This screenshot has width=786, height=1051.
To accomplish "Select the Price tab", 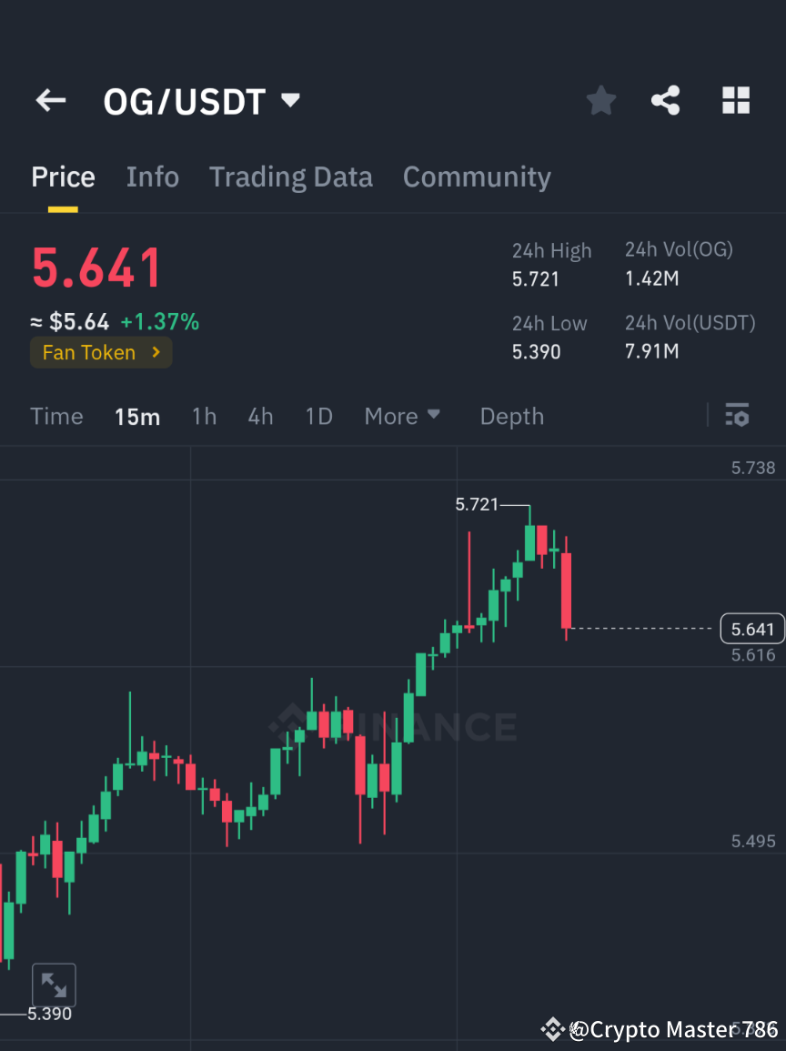I will click(63, 177).
